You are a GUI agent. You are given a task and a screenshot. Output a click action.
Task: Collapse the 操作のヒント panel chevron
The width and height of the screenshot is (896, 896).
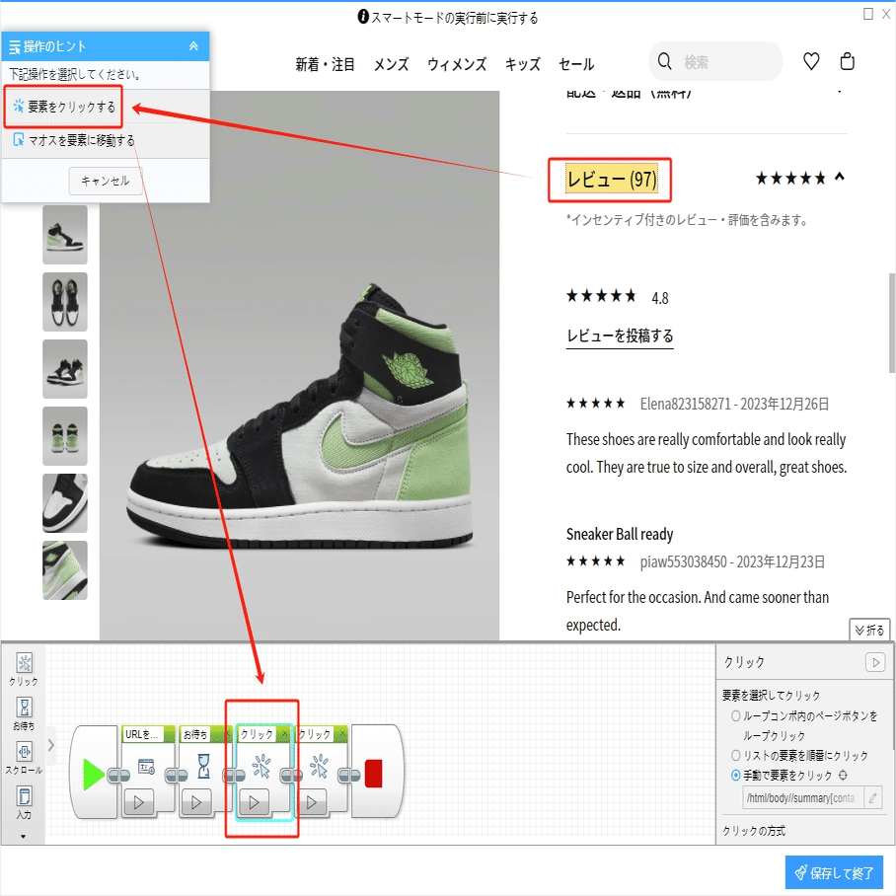click(x=193, y=46)
